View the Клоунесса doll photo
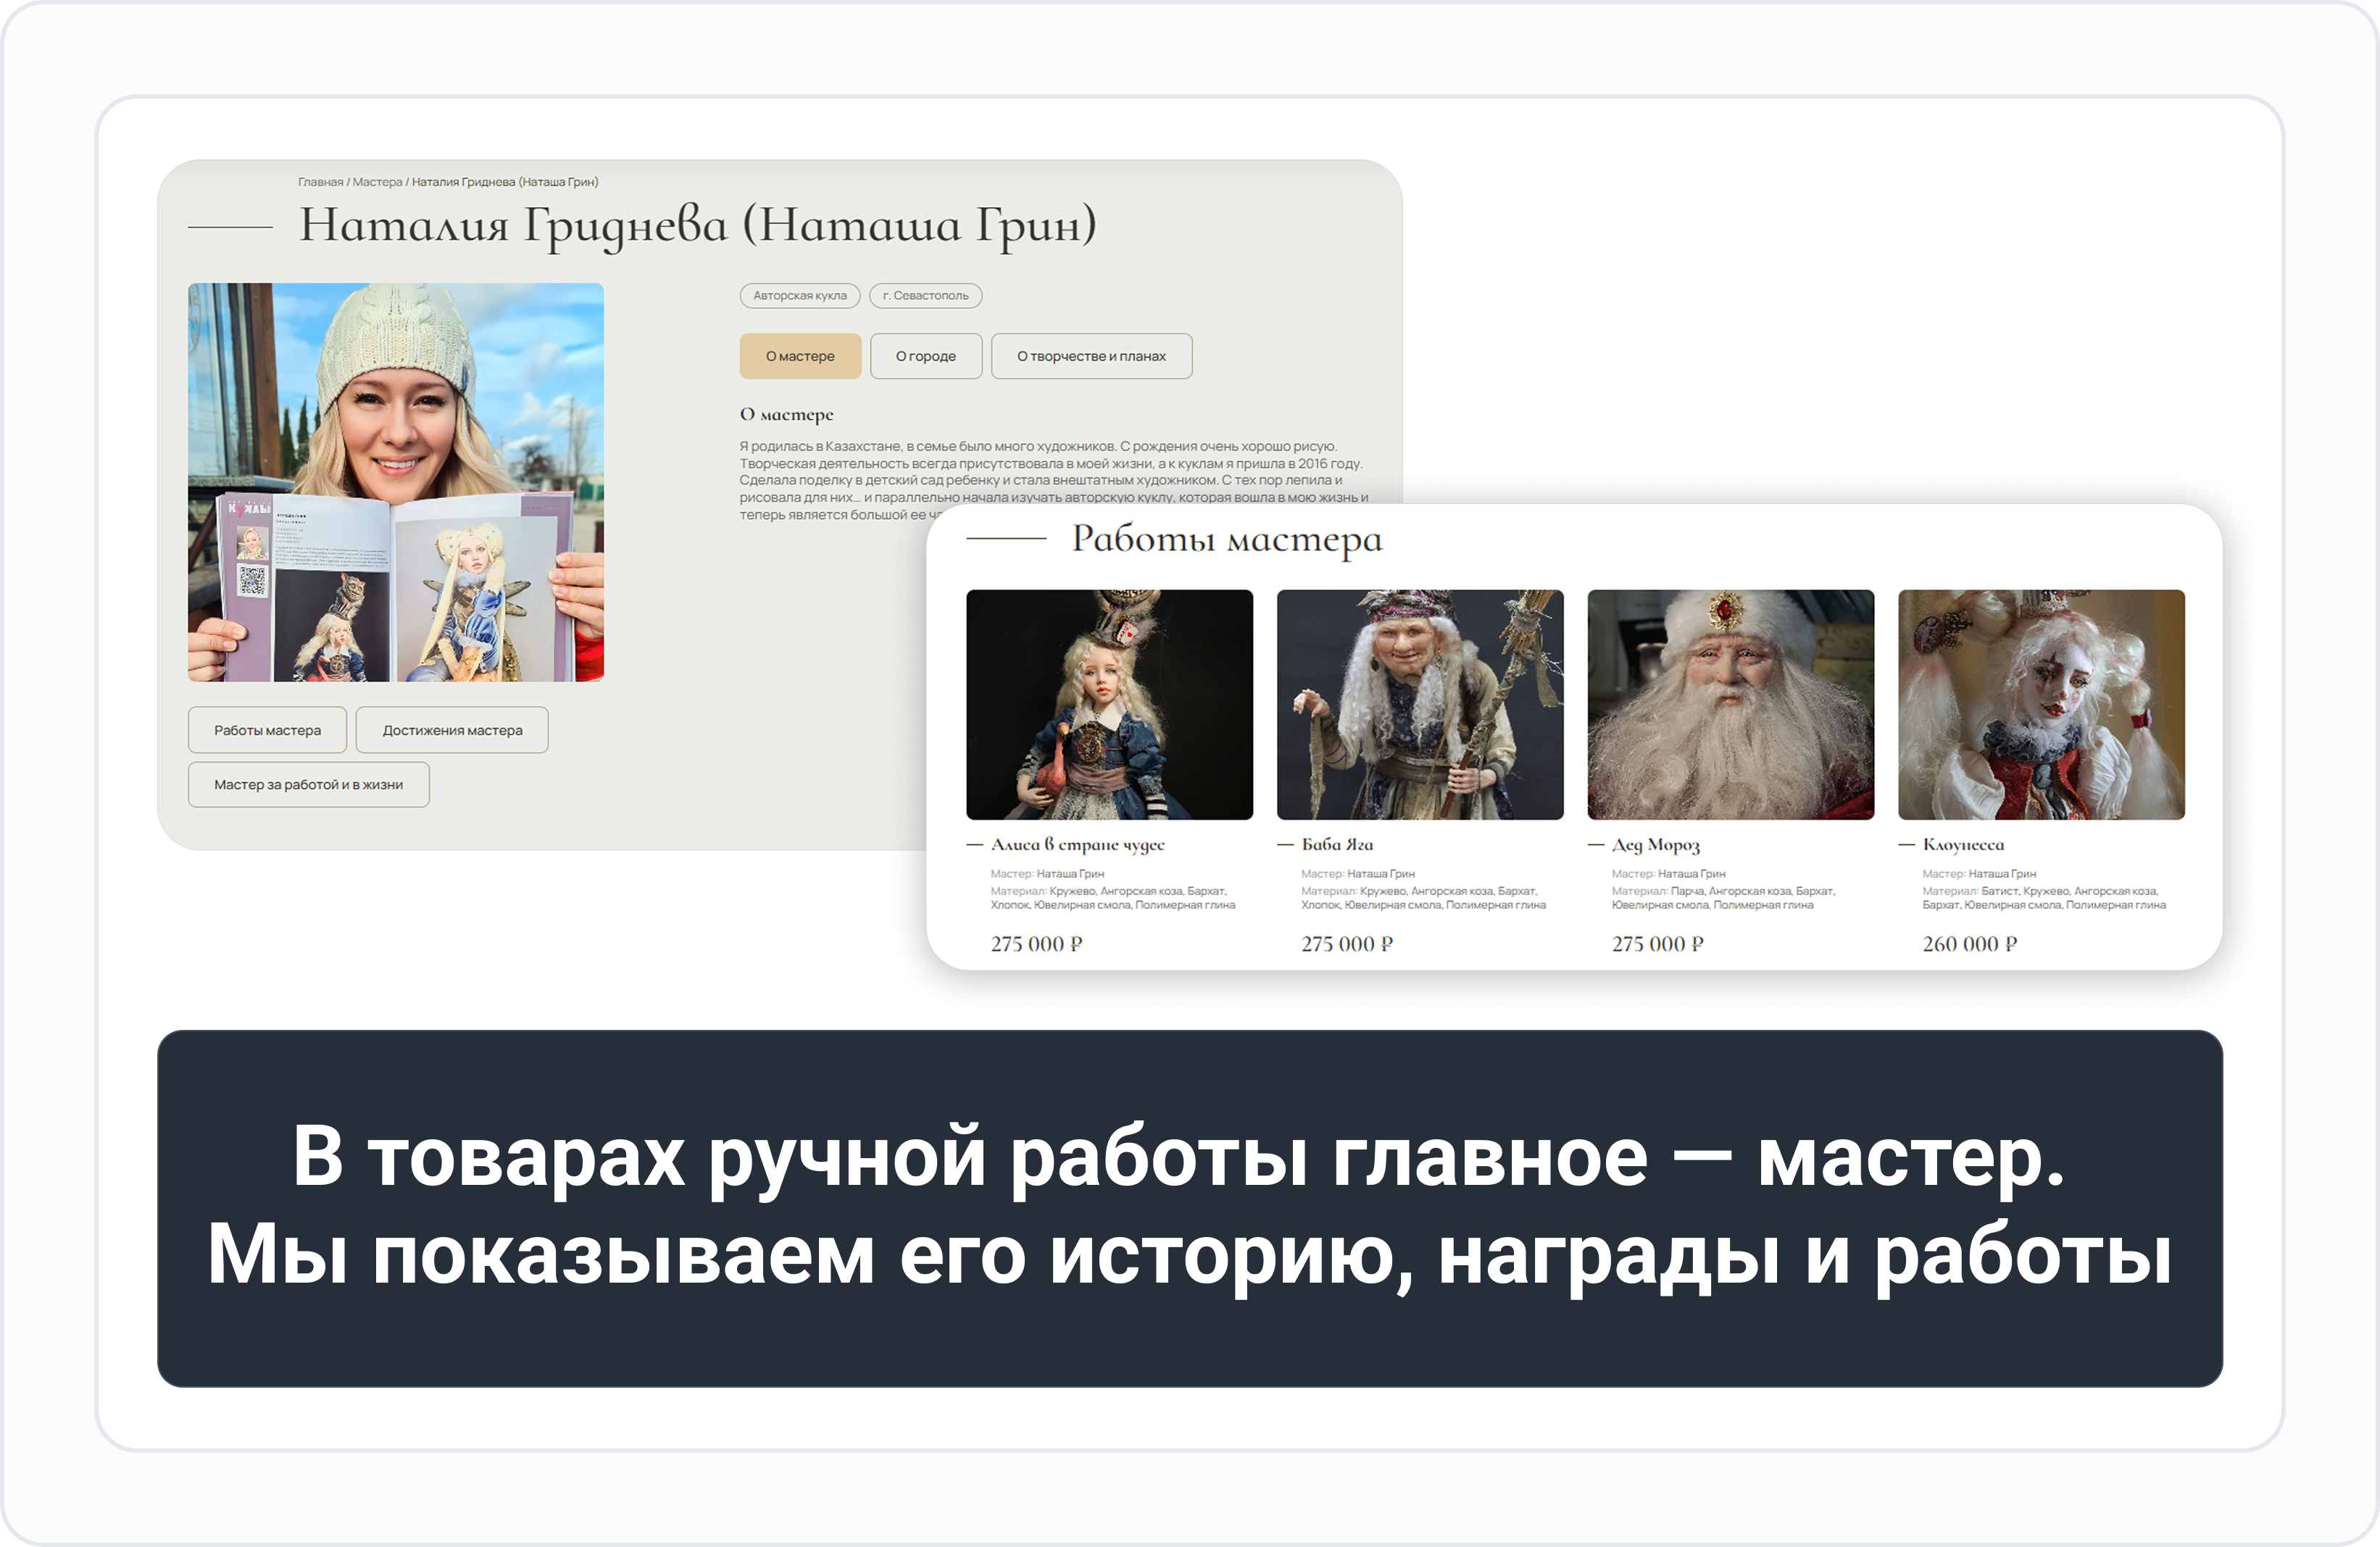The image size is (2380, 1547). point(2041,705)
